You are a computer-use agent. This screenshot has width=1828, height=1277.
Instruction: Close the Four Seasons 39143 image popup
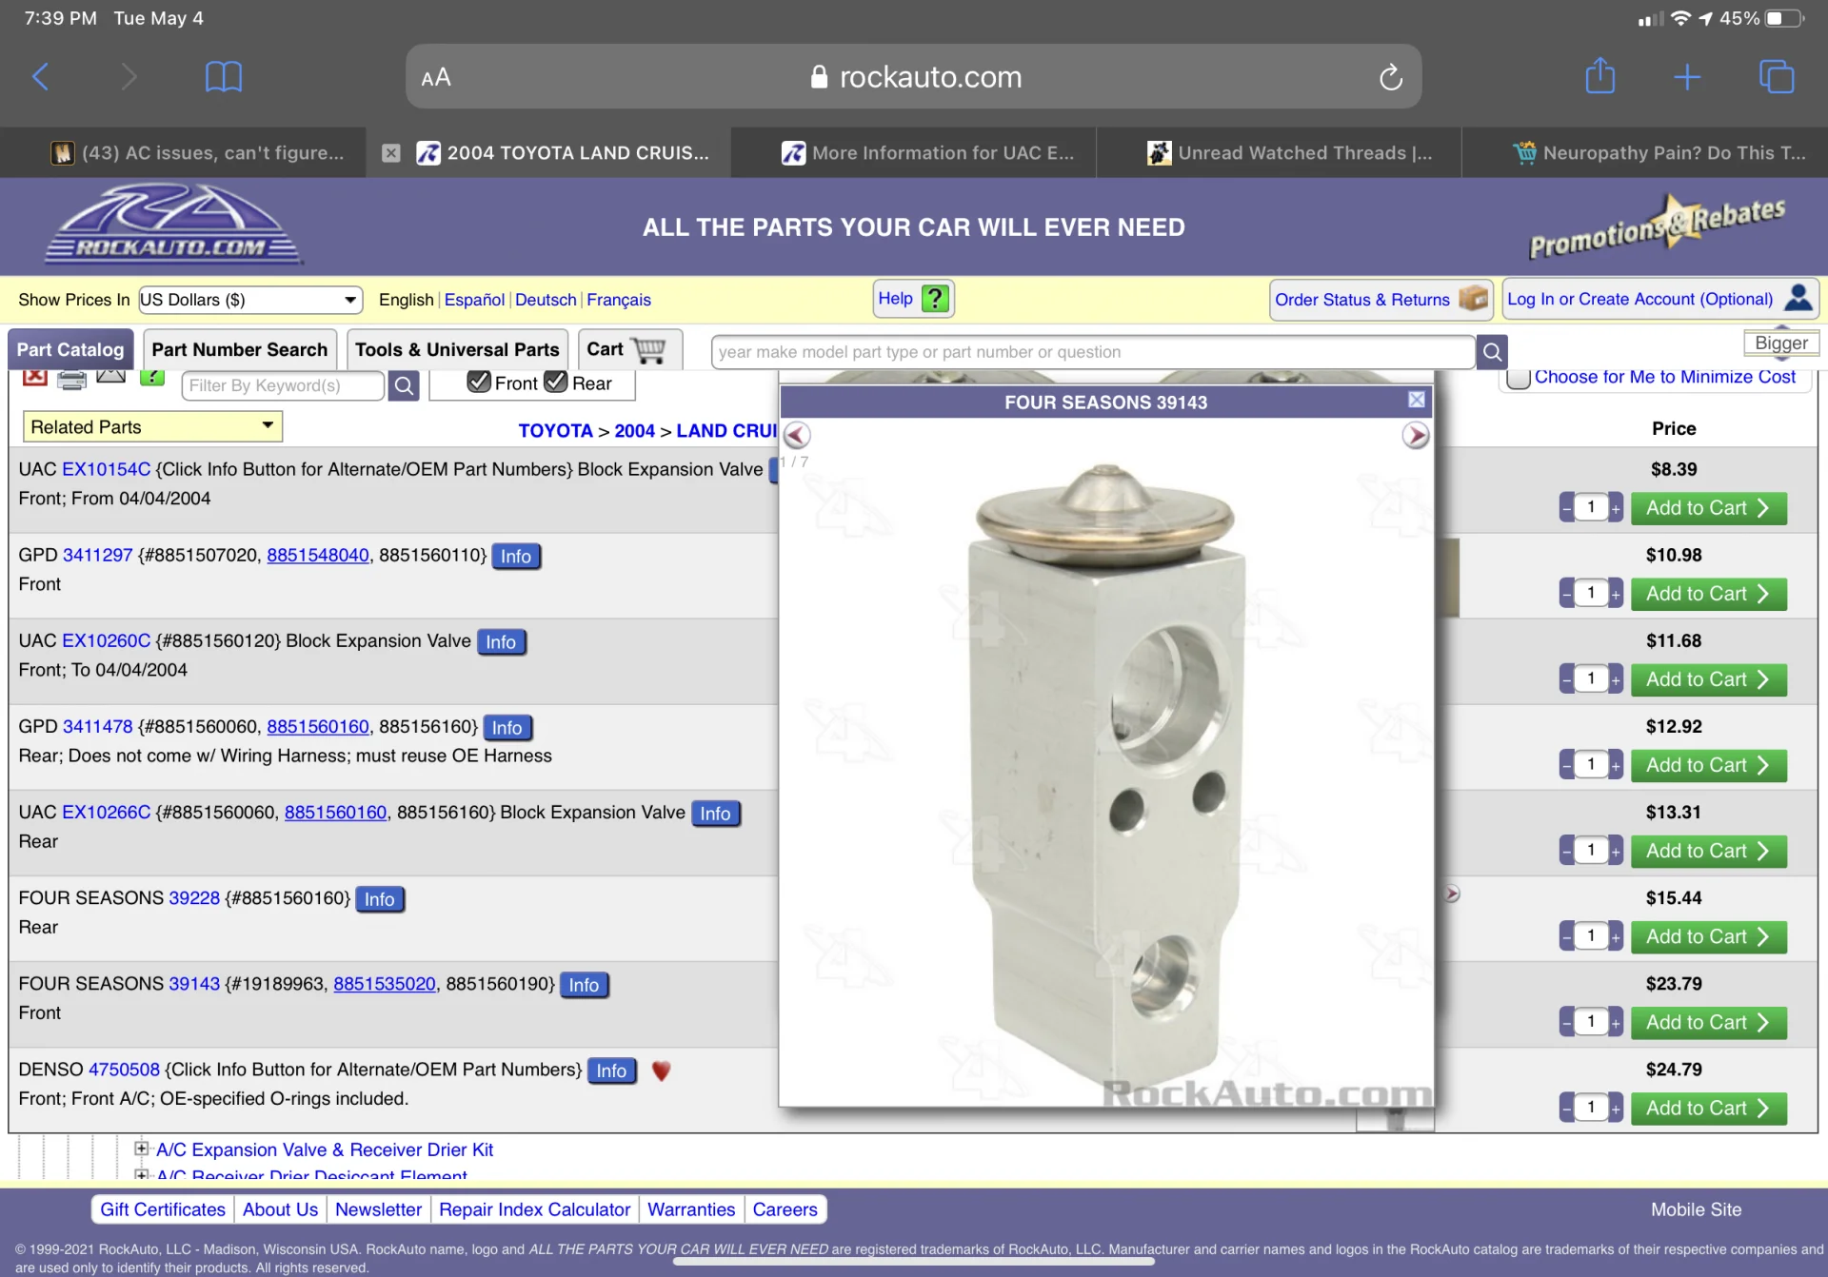[1416, 400]
